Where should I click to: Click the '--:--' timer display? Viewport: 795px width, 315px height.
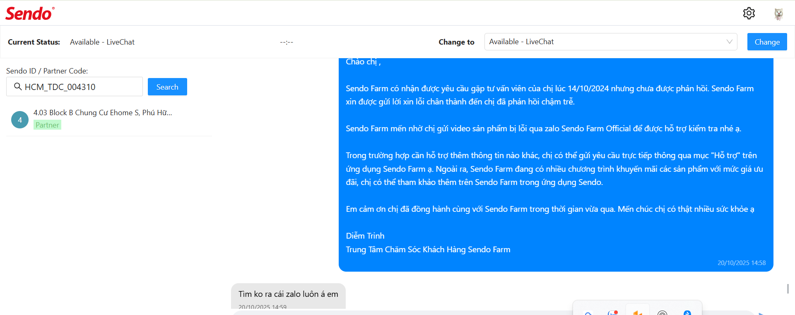[x=287, y=42]
